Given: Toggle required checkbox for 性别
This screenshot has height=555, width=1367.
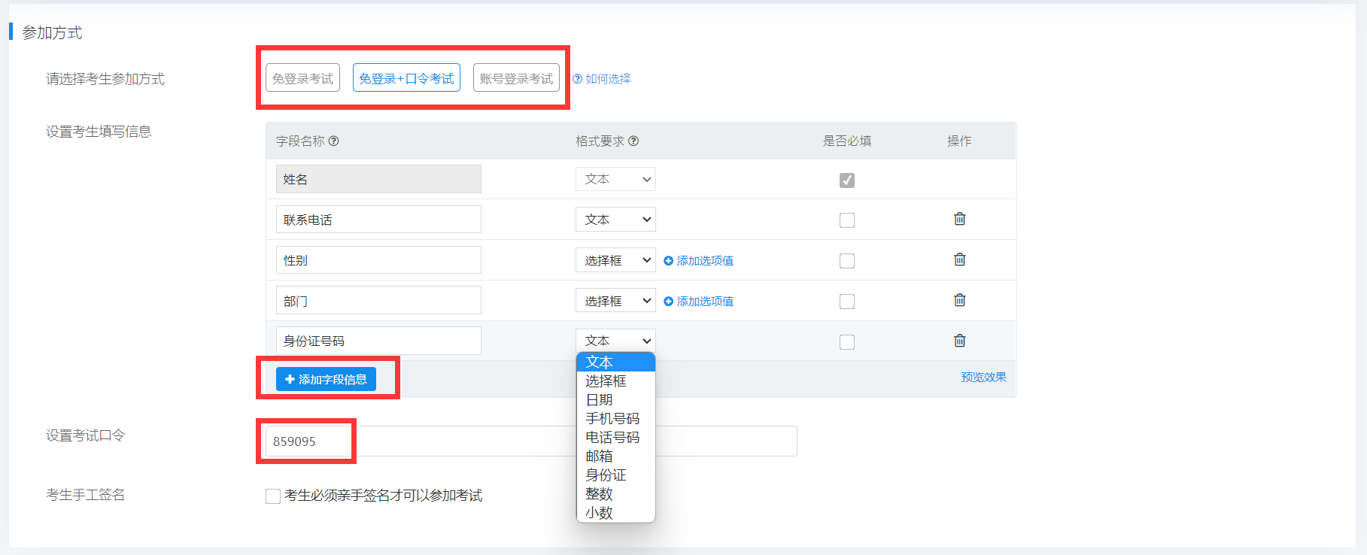Looking at the screenshot, I should click(847, 261).
